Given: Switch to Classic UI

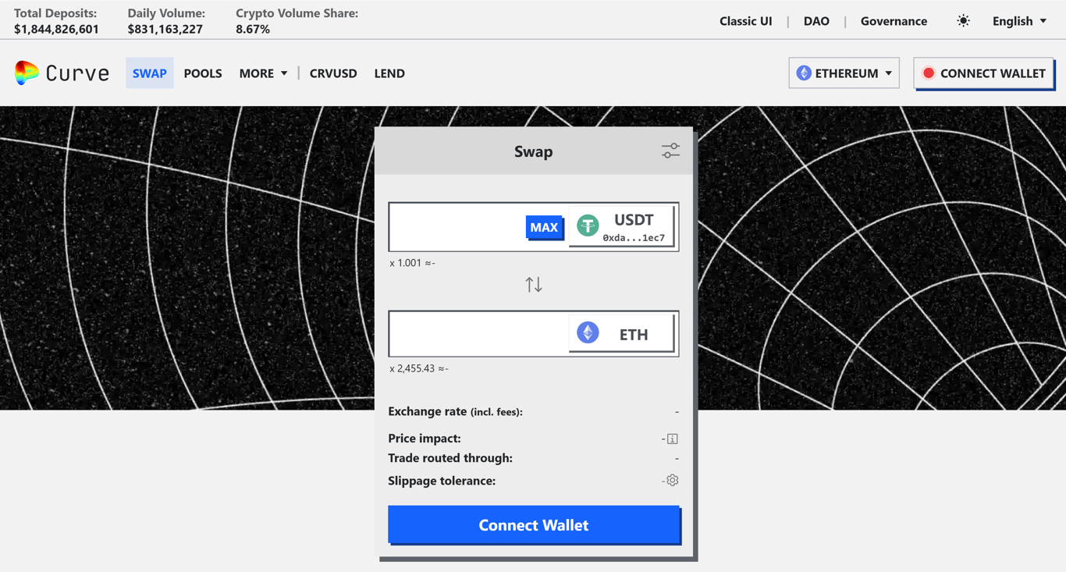Looking at the screenshot, I should pyautogui.click(x=745, y=21).
